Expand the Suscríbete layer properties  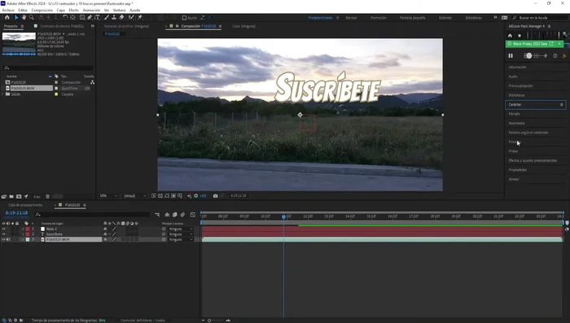tap(23, 234)
